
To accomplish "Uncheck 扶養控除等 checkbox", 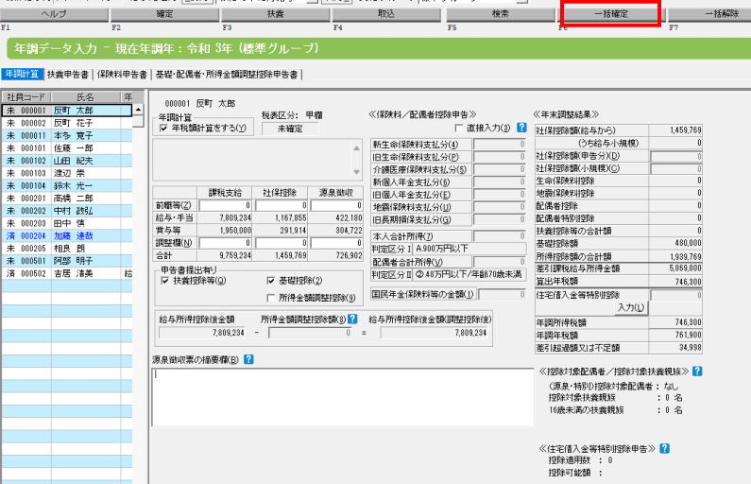I will coord(164,281).
